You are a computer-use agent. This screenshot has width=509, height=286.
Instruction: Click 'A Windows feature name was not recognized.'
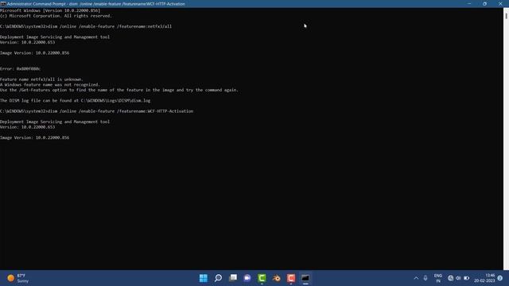pos(50,85)
